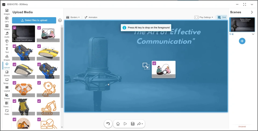258x131 pixels.
Task: Open the Layout panel
Action: point(7,89)
